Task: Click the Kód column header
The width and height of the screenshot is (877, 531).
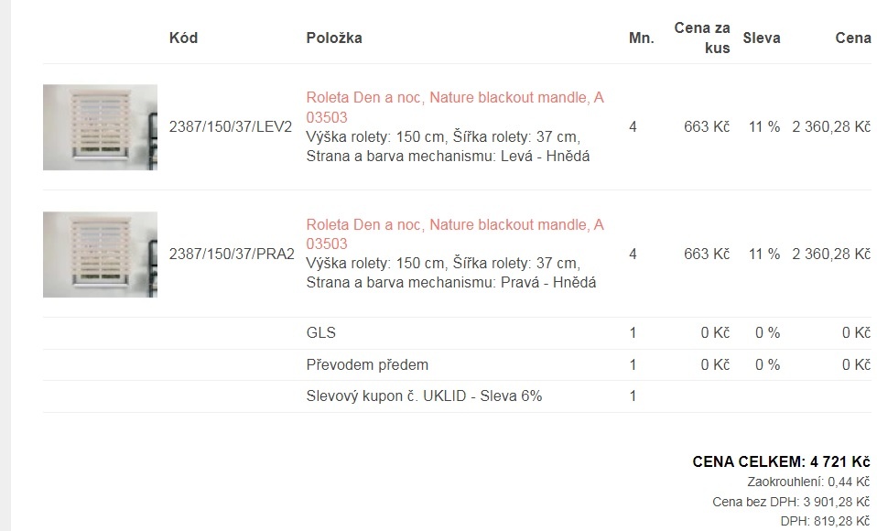Action: pyautogui.click(x=183, y=38)
